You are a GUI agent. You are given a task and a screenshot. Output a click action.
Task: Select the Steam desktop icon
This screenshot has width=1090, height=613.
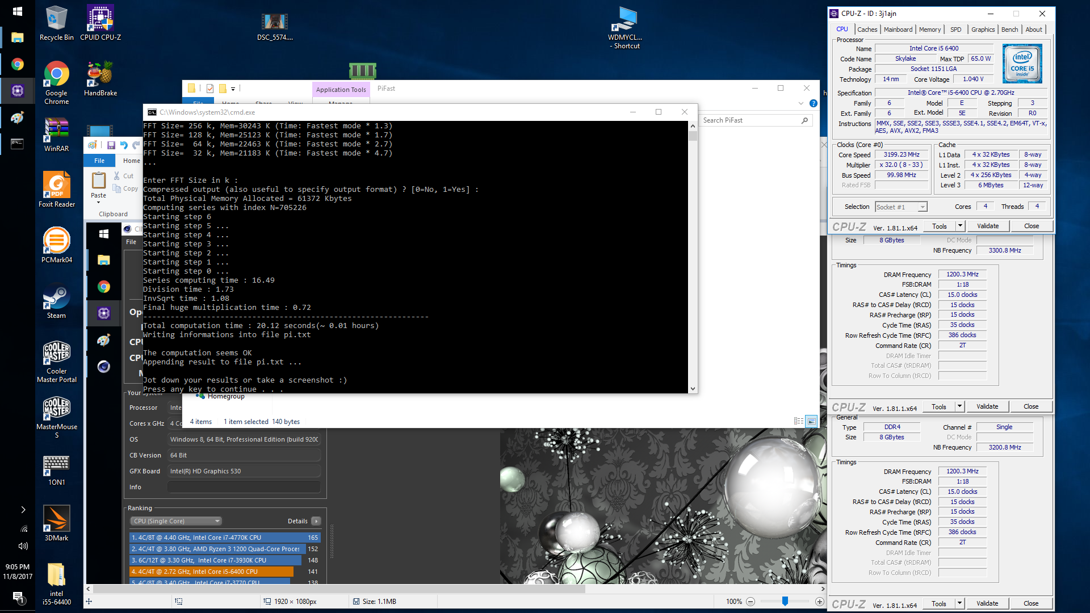coord(56,301)
